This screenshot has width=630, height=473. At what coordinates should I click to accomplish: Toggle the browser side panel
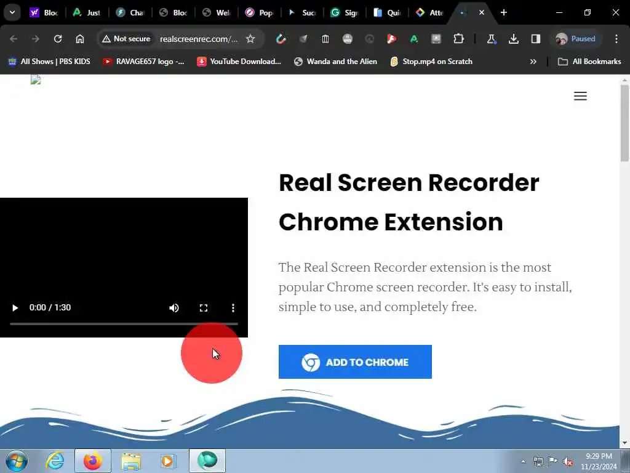(x=536, y=39)
